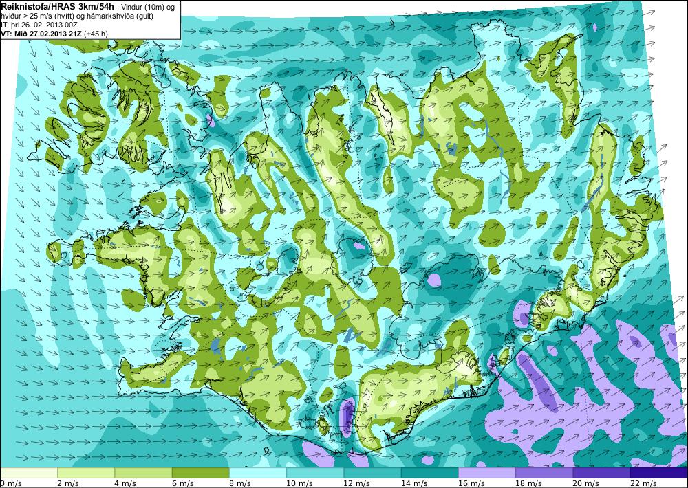Click the teal 12–14 m/s legend swatch
This screenshot has width=688, height=488.
click(x=372, y=473)
